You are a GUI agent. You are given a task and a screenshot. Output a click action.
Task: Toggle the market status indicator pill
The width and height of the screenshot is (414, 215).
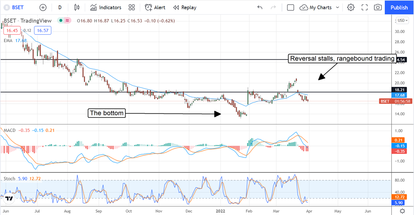(x=65, y=21)
